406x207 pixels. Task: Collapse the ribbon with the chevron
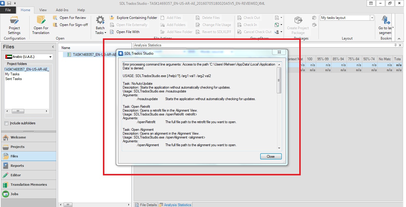coord(399,39)
